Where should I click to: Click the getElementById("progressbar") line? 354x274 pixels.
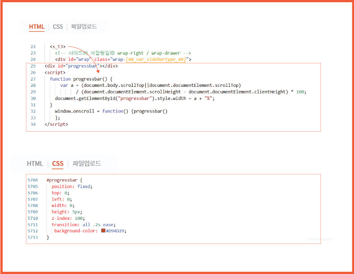click(135, 98)
